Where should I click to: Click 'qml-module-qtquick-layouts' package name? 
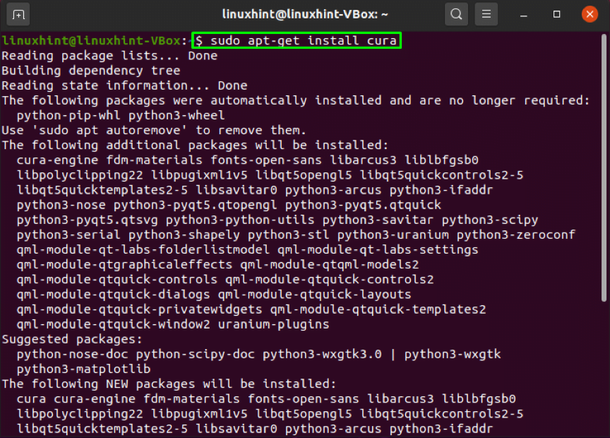tap(314, 295)
